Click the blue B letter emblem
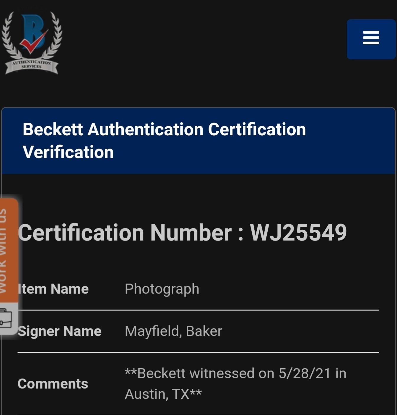 coord(32,31)
